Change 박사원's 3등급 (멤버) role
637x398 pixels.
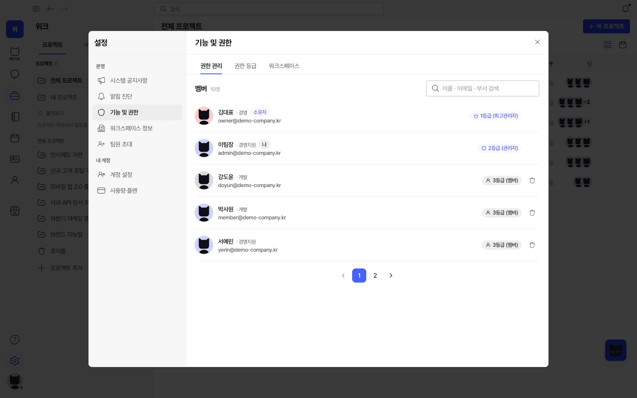click(x=502, y=213)
